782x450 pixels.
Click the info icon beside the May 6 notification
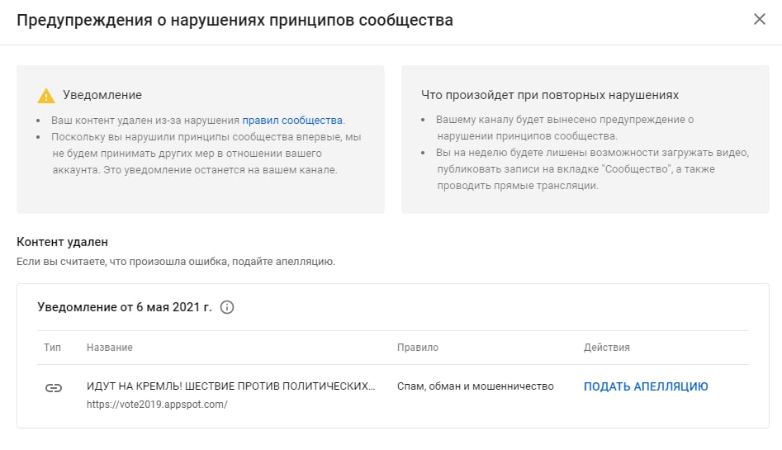227,307
